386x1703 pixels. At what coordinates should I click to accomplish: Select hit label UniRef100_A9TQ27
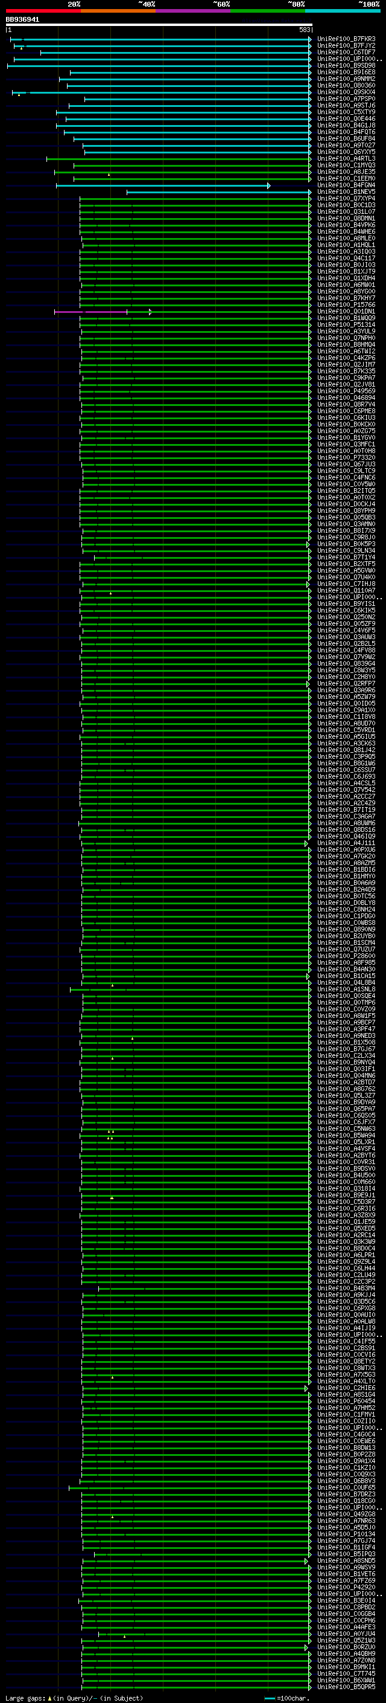346,145
